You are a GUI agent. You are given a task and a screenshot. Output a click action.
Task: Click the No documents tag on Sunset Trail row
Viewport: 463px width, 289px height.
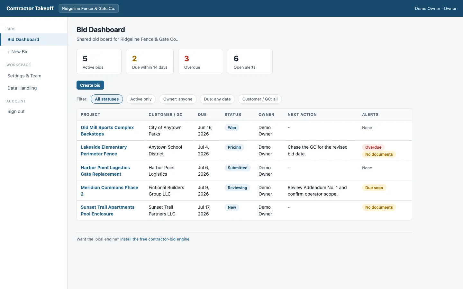379,207
